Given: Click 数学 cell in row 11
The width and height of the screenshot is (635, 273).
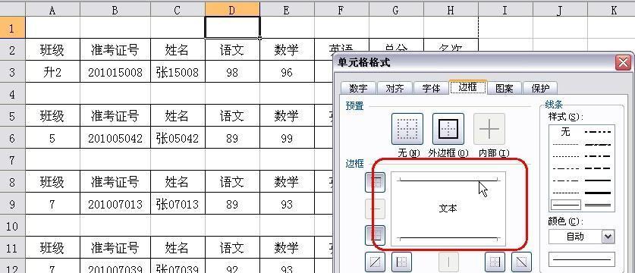Looking at the screenshot, I should coord(287,248).
